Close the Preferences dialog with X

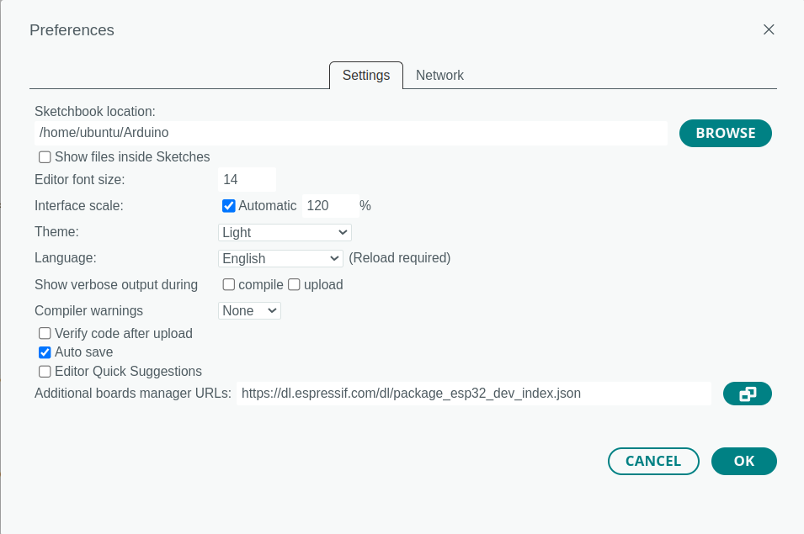pos(769,29)
